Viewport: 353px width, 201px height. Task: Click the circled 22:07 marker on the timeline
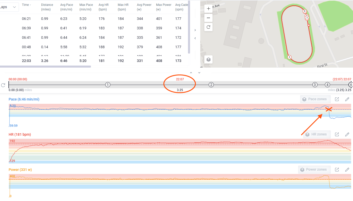180,79
